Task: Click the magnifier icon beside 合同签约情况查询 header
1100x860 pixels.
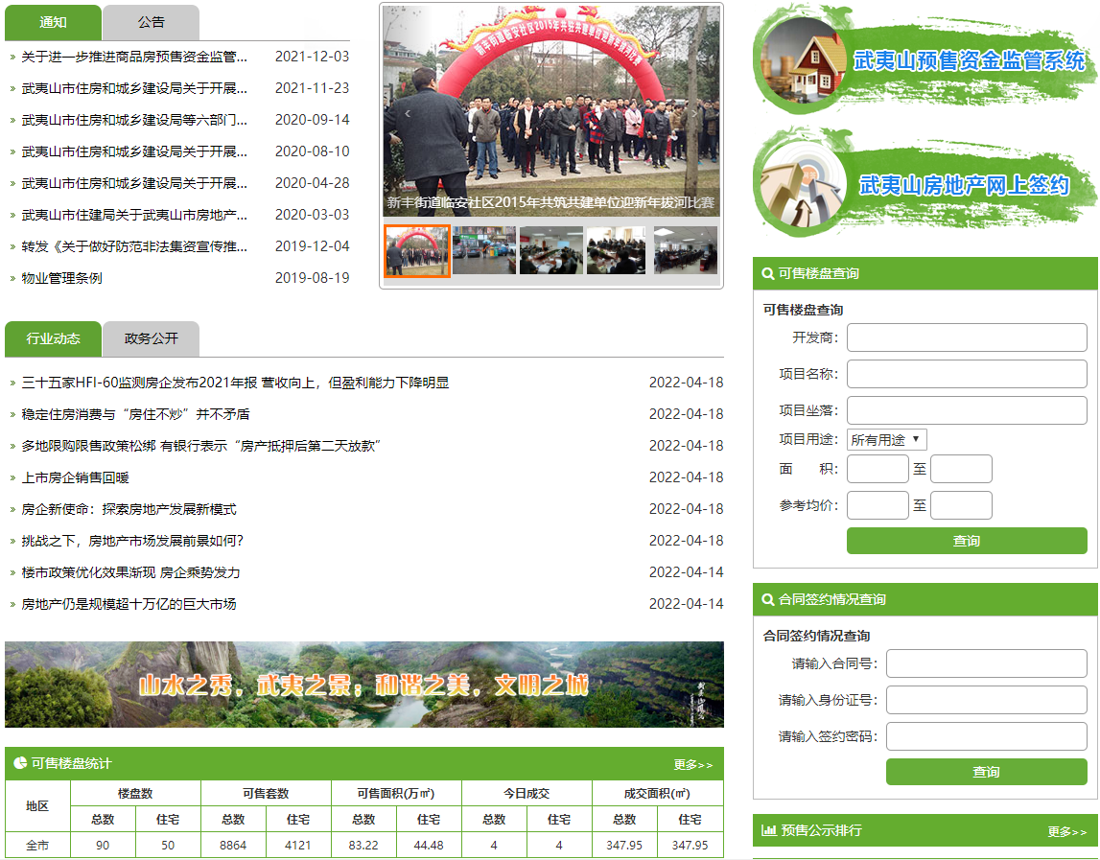Action: tap(767, 599)
